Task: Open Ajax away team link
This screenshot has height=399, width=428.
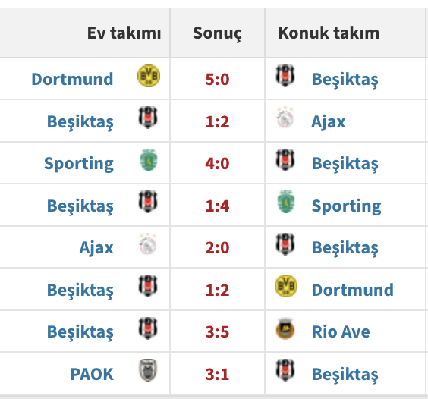Action: click(329, 121)
